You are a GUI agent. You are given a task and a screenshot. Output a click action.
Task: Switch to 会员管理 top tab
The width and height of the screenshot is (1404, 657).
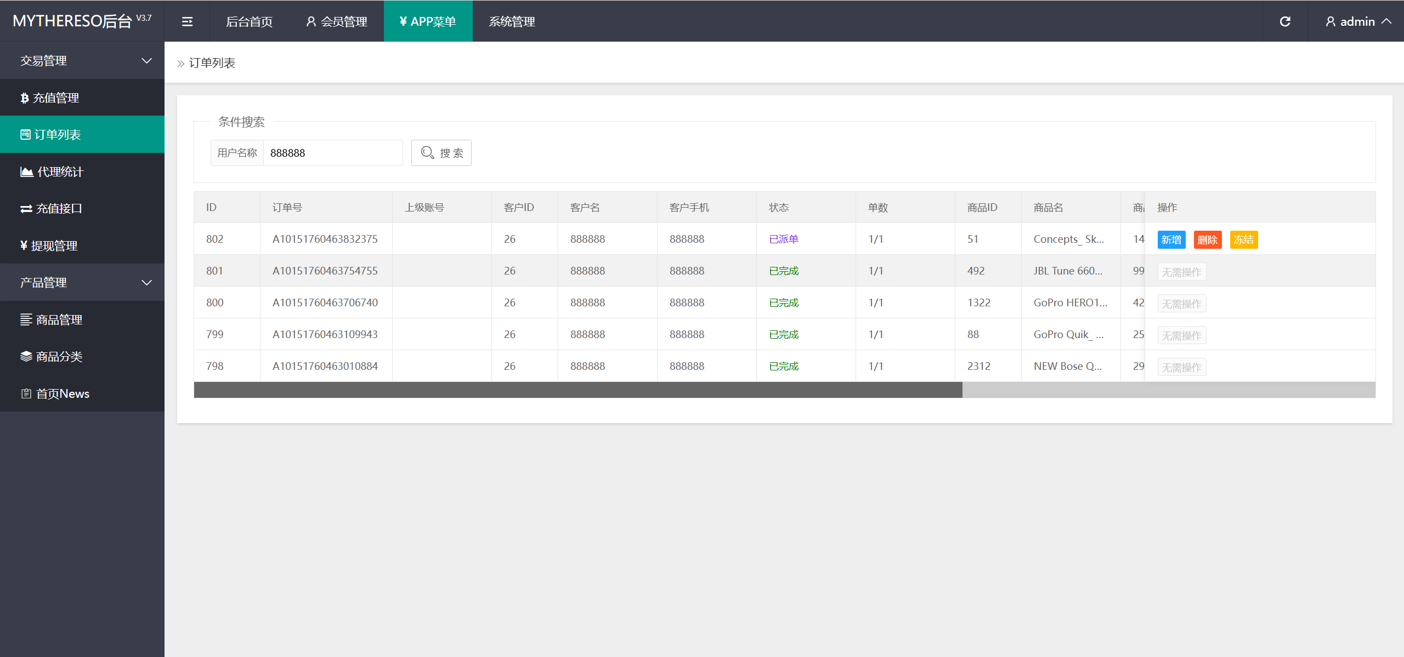pos(337,21)
